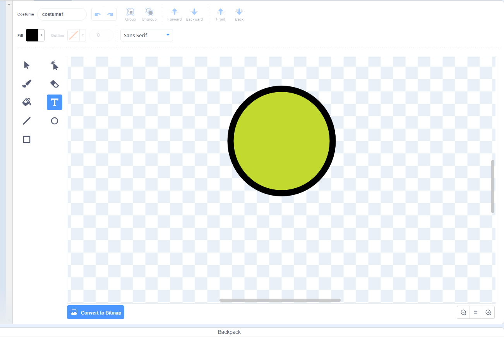Select the Rectangle tool

pyautogui.click(x=26, y=139)
